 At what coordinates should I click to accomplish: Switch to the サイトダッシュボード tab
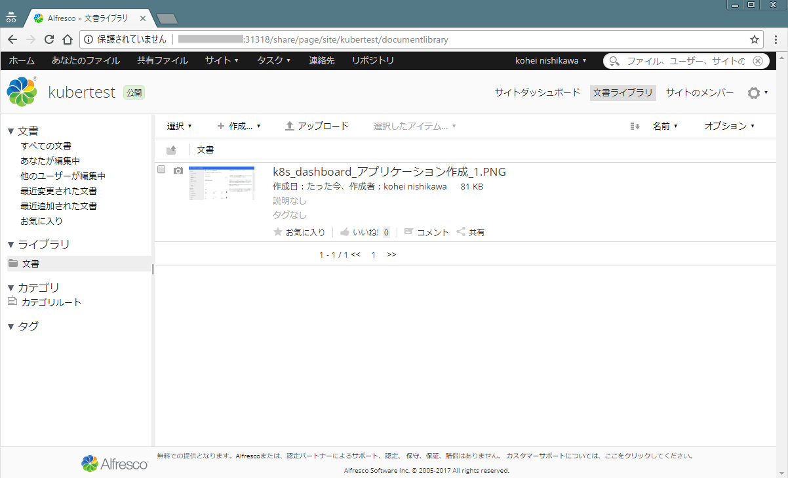[538, 92]
